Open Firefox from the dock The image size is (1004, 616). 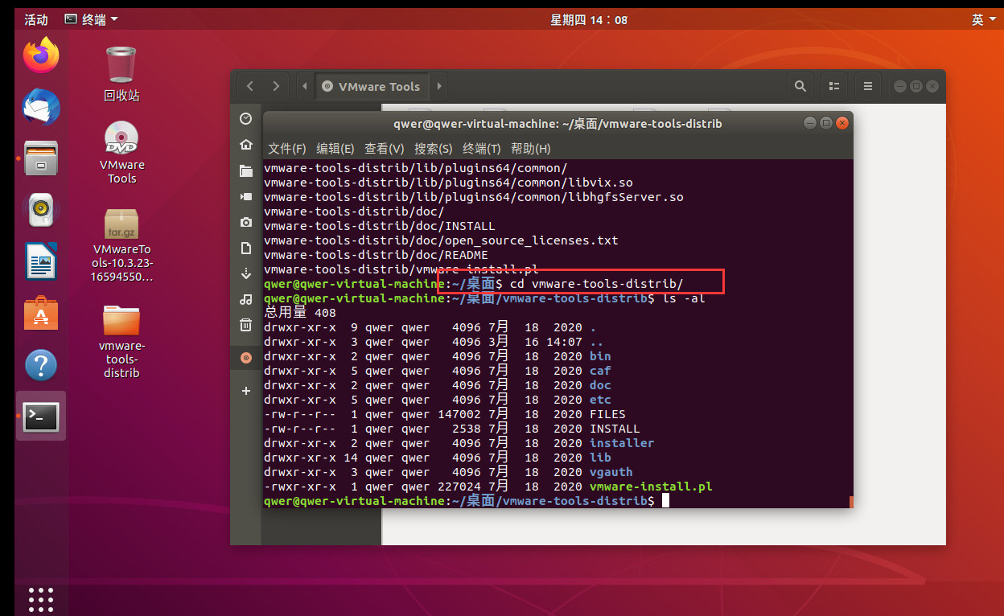point(40,55)
